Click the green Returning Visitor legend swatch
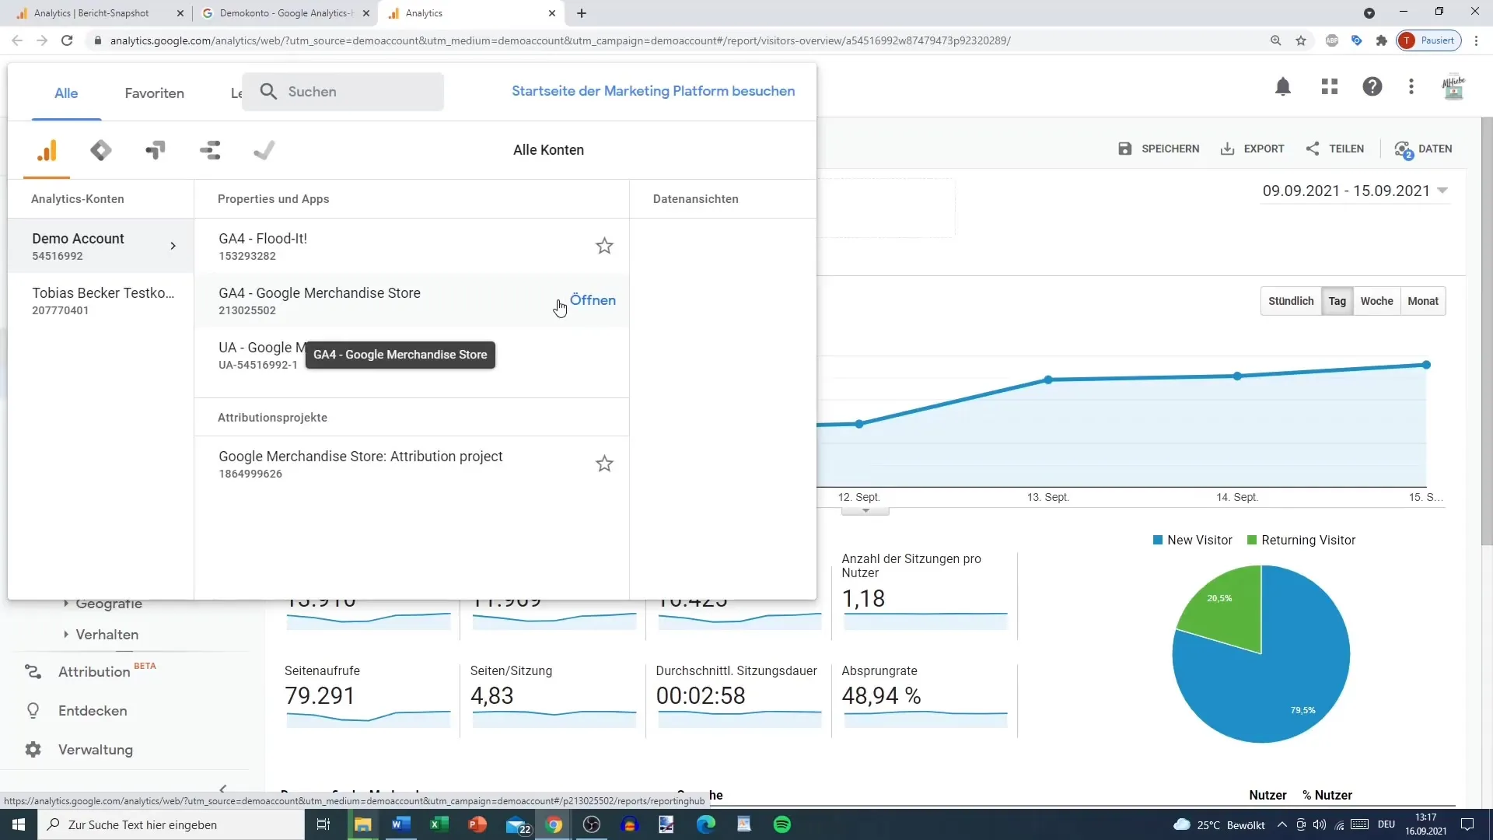Screen dimensions: 1493x840 pyautogui.click(x=1252, y=541)
